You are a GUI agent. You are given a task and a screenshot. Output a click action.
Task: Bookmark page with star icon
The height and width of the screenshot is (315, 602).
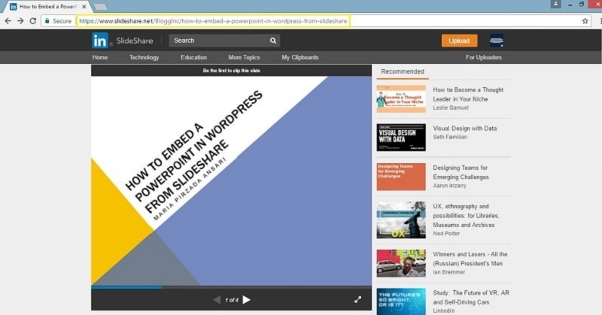click(585, 21)
